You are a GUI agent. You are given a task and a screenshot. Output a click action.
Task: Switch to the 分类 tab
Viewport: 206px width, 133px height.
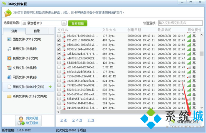[14, 31]
